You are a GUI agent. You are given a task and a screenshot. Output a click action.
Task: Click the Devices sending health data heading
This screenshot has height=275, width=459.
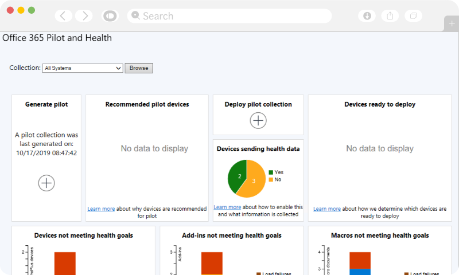[x=258, y=149]
